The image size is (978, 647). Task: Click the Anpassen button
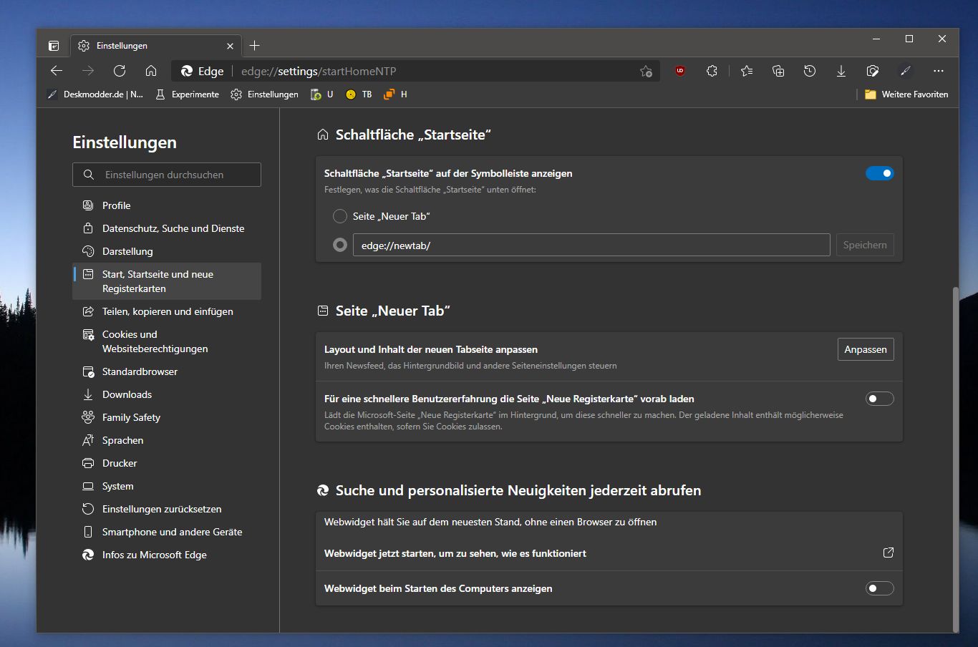pyautogui.click(x=866, y=349)
